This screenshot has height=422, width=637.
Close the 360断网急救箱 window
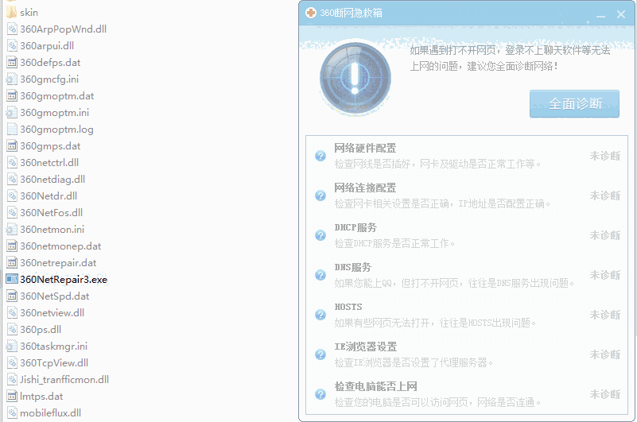click(621, 14)
